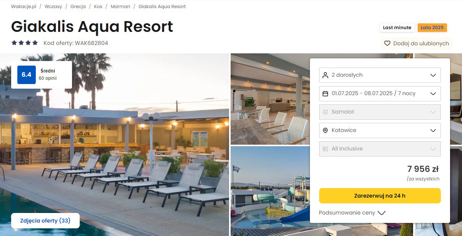Open Zdjęcia oferty (33) photo gallery

point(45,221)
